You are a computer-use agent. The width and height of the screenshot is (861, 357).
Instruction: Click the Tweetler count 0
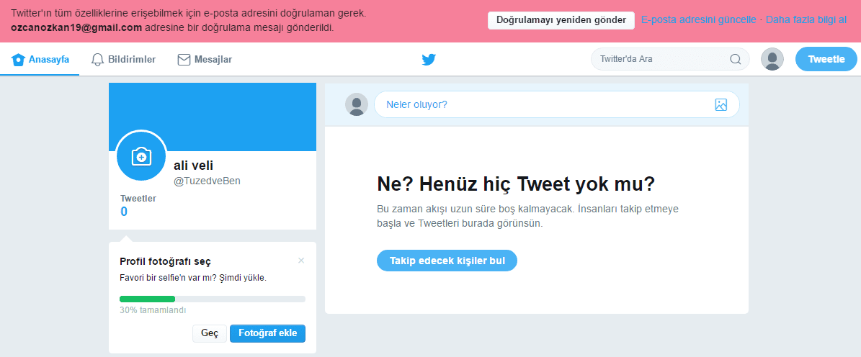[x=123, y=212]
